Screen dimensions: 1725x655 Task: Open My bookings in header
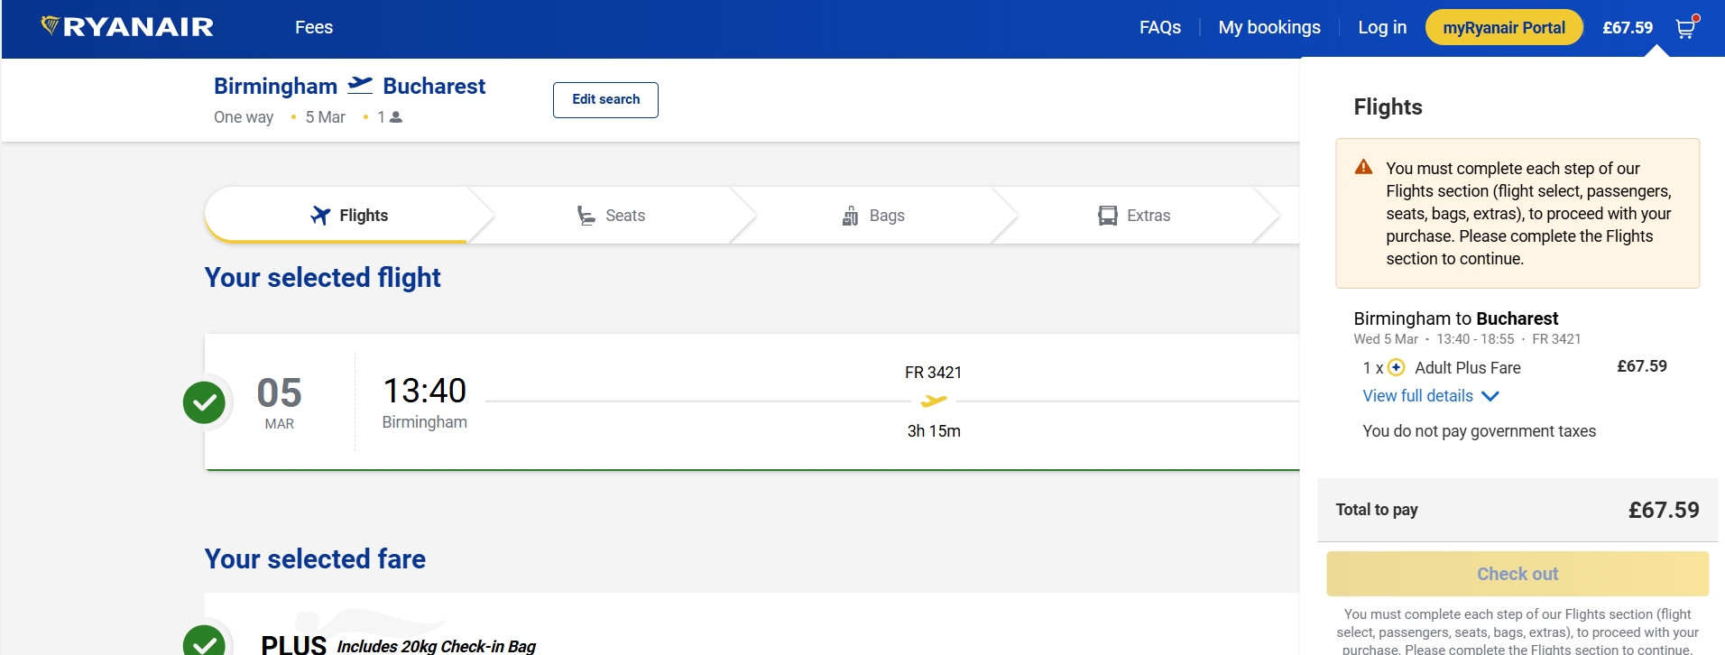tap(1269, 27)
